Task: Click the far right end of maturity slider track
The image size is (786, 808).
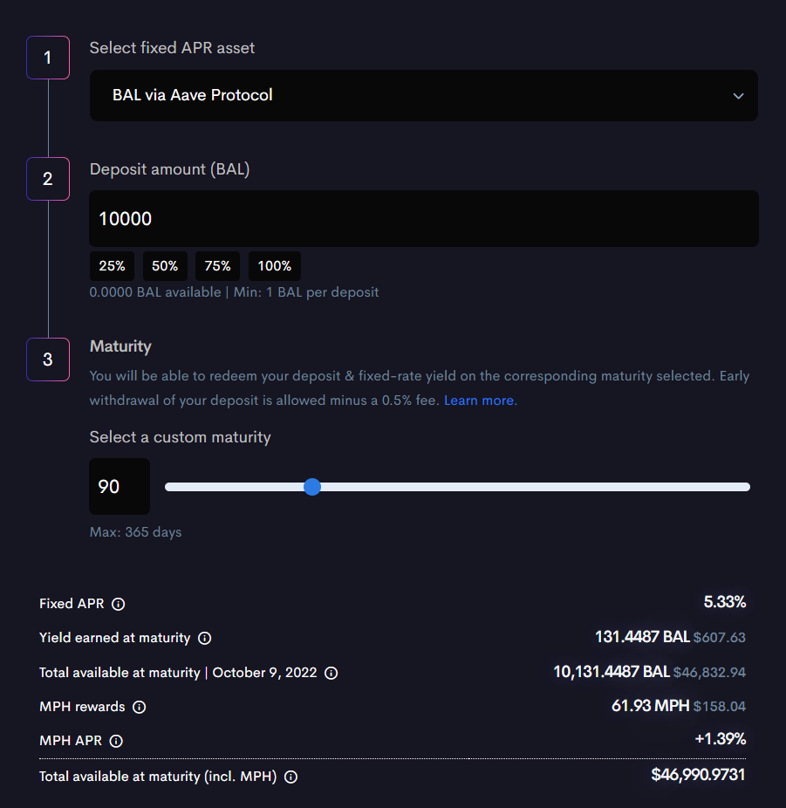Action: coord(746,487)
